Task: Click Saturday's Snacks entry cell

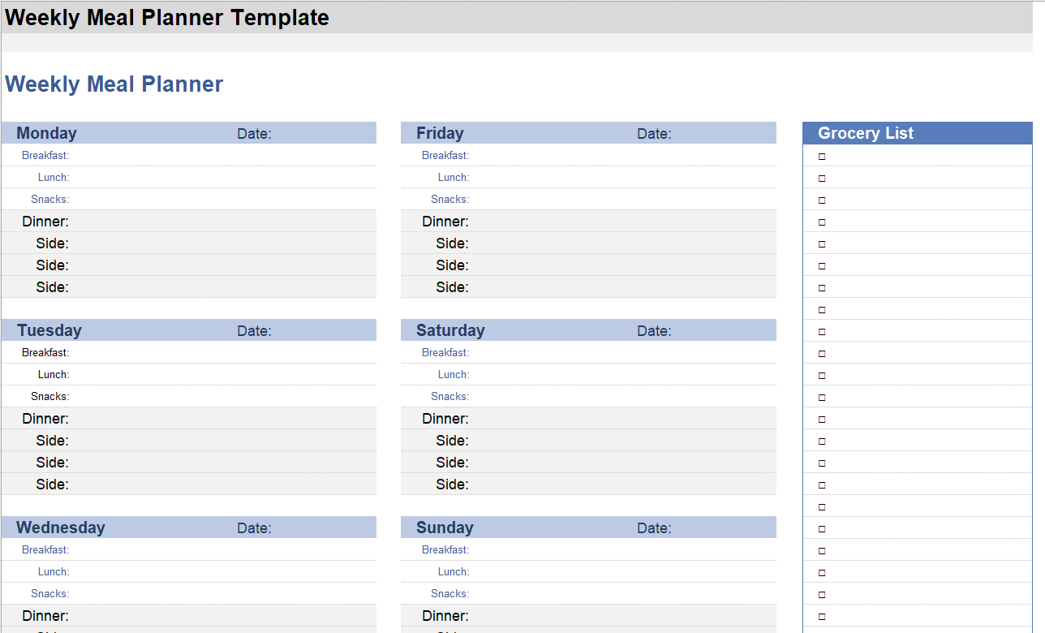Action: point(621,397)
